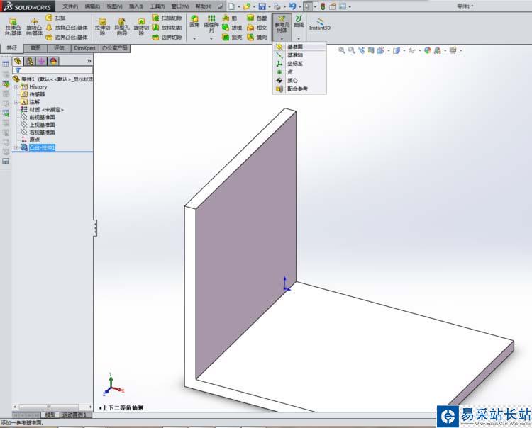Expand the 注解 annotations node
This screenshot has width=532, height=428.
pyautogui.click(x=16, y=102)
